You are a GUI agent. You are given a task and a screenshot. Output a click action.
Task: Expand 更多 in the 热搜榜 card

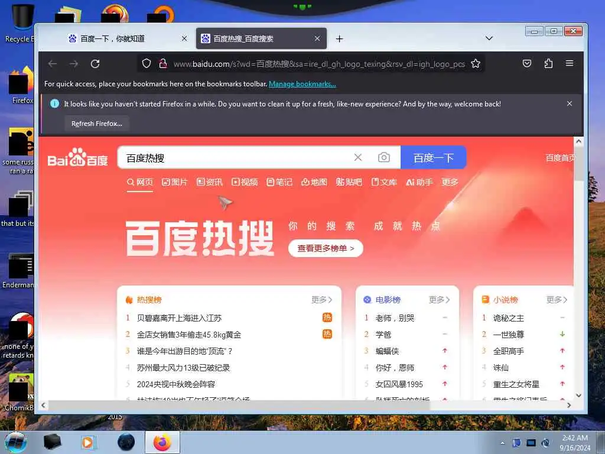coord(321,300)
